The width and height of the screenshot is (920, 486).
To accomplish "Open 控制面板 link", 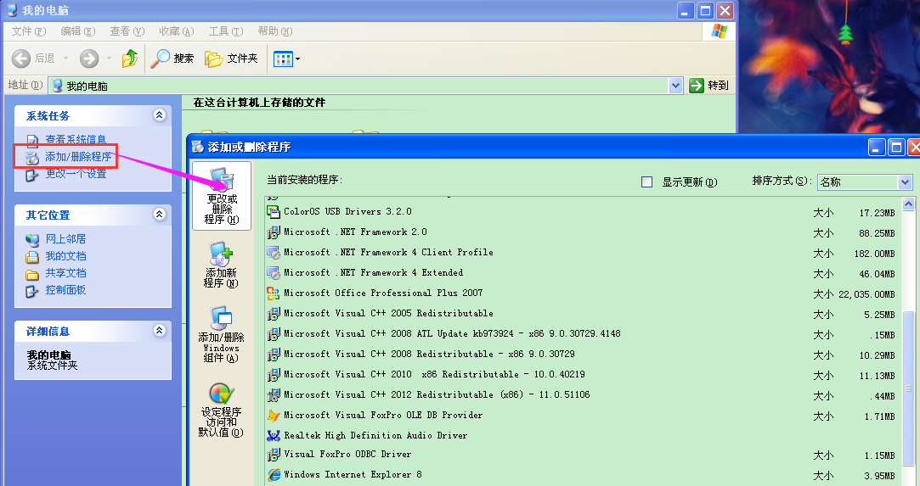I will pyautogui.click(x=65, y=290).
